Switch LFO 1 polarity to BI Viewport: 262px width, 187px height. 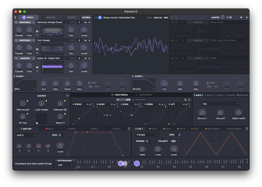click(x=178, y=141)
